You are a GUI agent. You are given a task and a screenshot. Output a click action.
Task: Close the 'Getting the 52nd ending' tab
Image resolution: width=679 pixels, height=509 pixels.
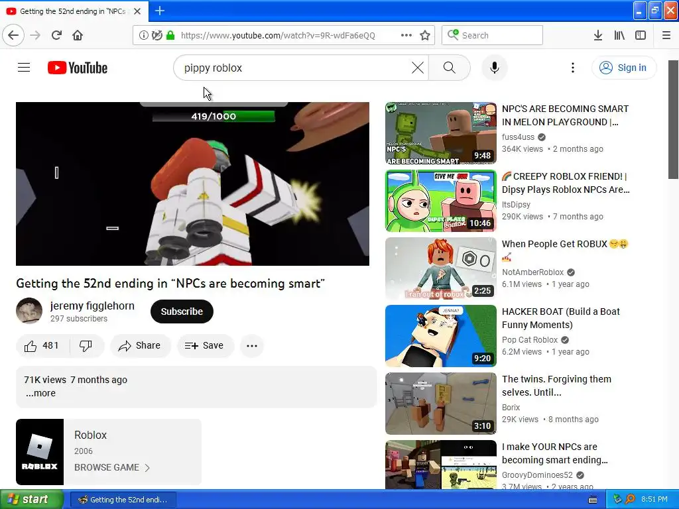(x=137, y=11)
